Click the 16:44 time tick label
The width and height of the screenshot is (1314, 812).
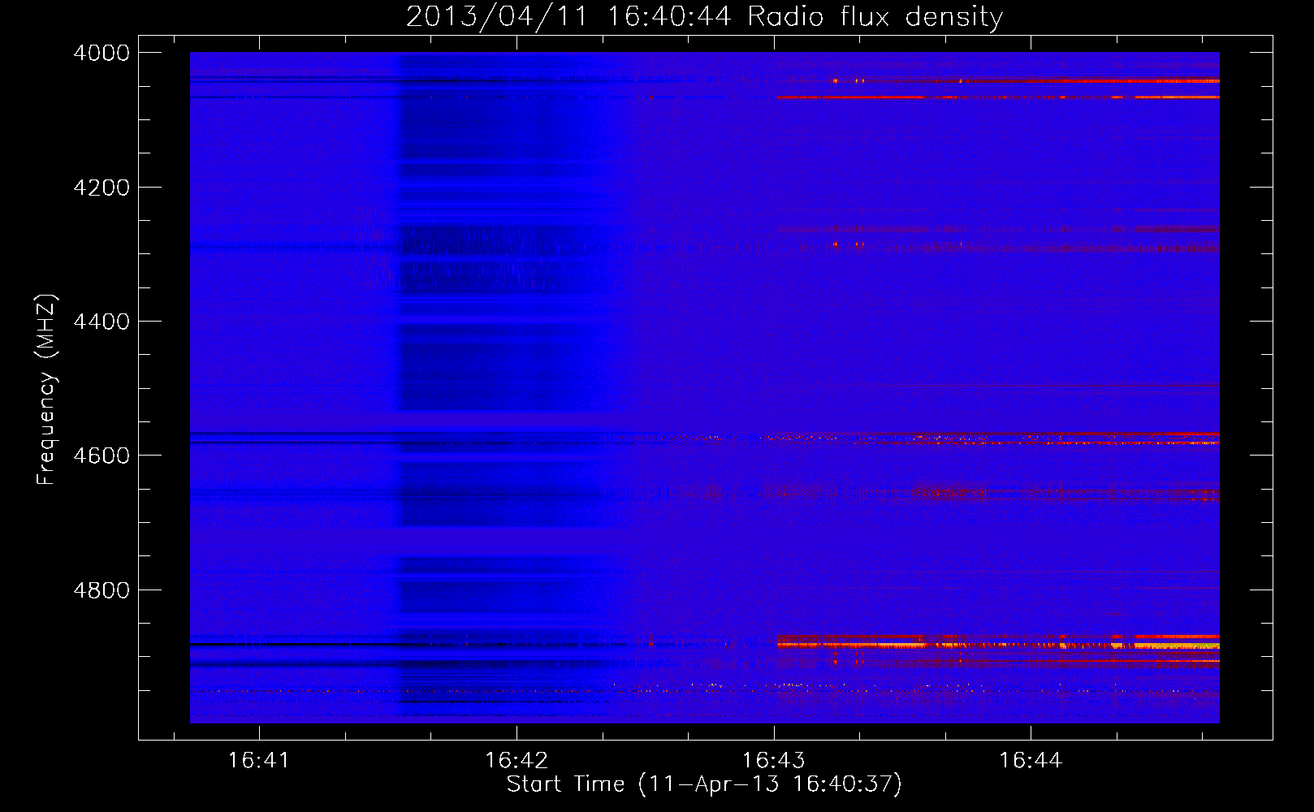click(1030, 761)
